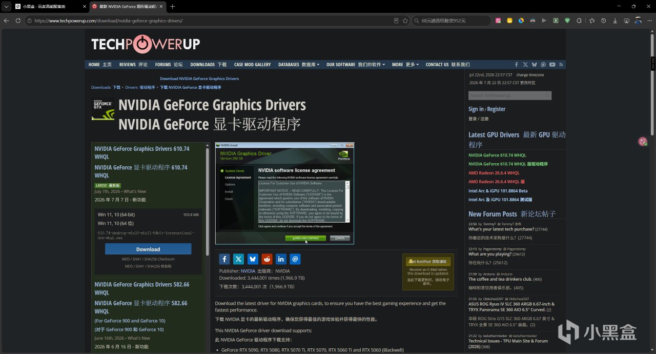This screenshot has height=354, width=656.
Task: Open forum post What are you playing?
Action: coord(490,254)
